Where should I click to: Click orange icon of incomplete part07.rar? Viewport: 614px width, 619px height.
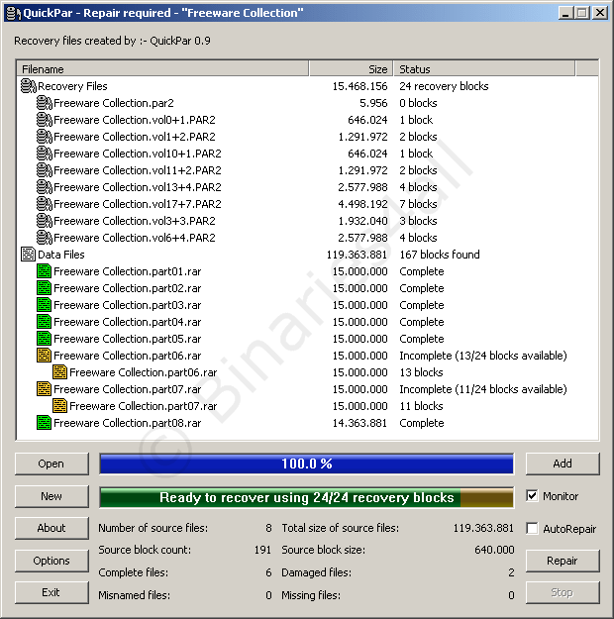tap(44, 389)
